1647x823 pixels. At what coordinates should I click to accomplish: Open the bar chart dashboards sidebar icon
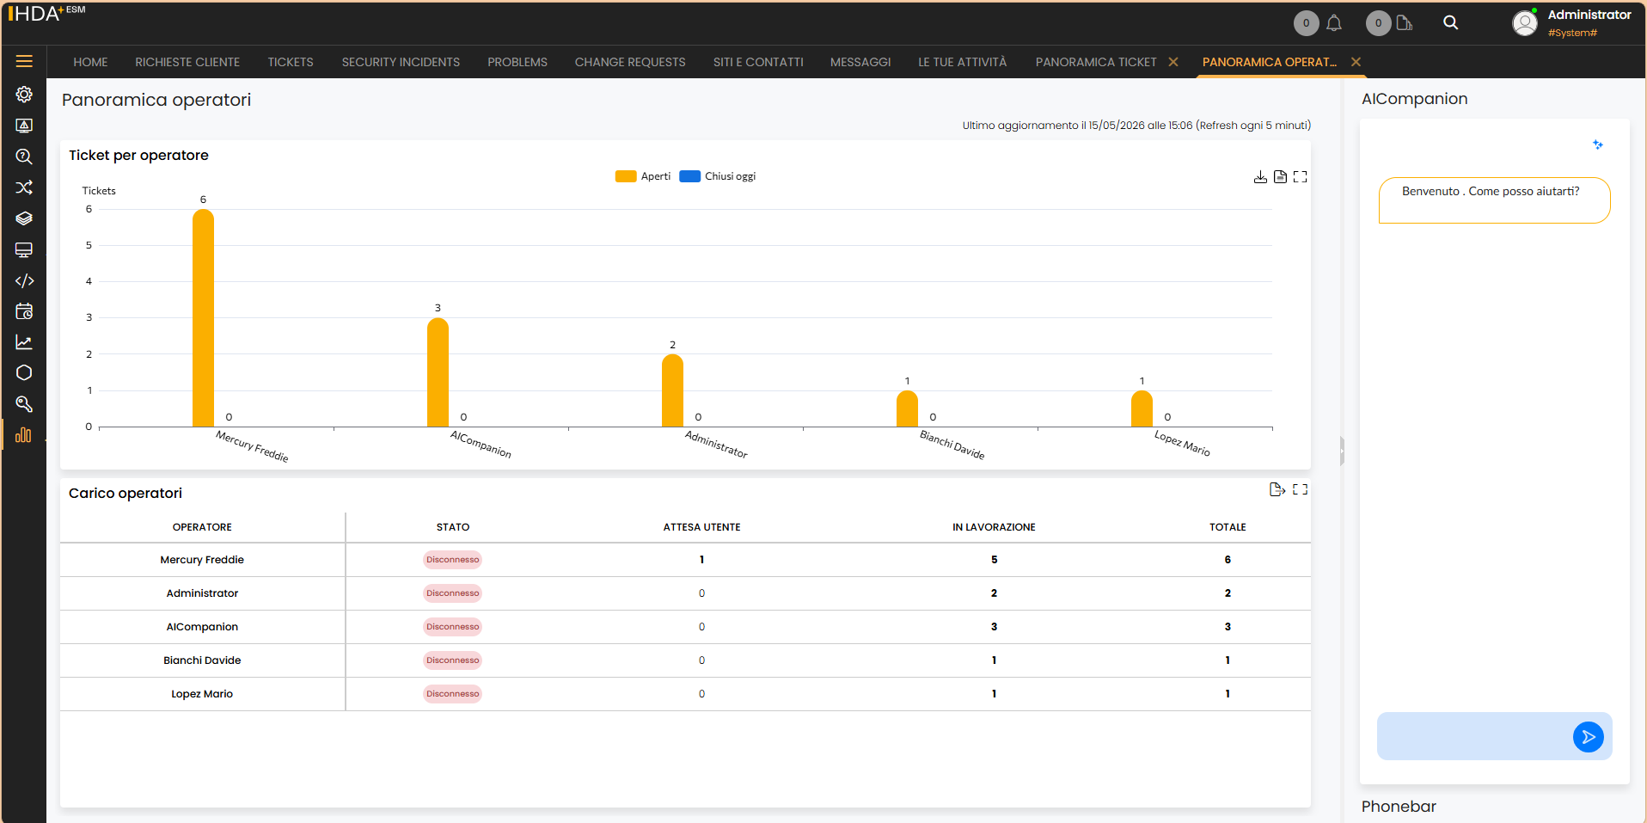pyautogui.click(x=23, y=434)
